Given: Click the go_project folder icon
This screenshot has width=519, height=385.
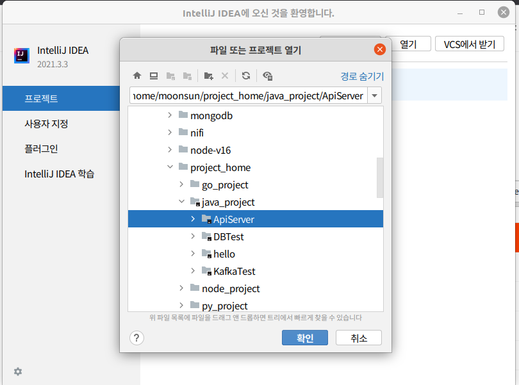Looking at the screenshot, I should tap(195, 184).
